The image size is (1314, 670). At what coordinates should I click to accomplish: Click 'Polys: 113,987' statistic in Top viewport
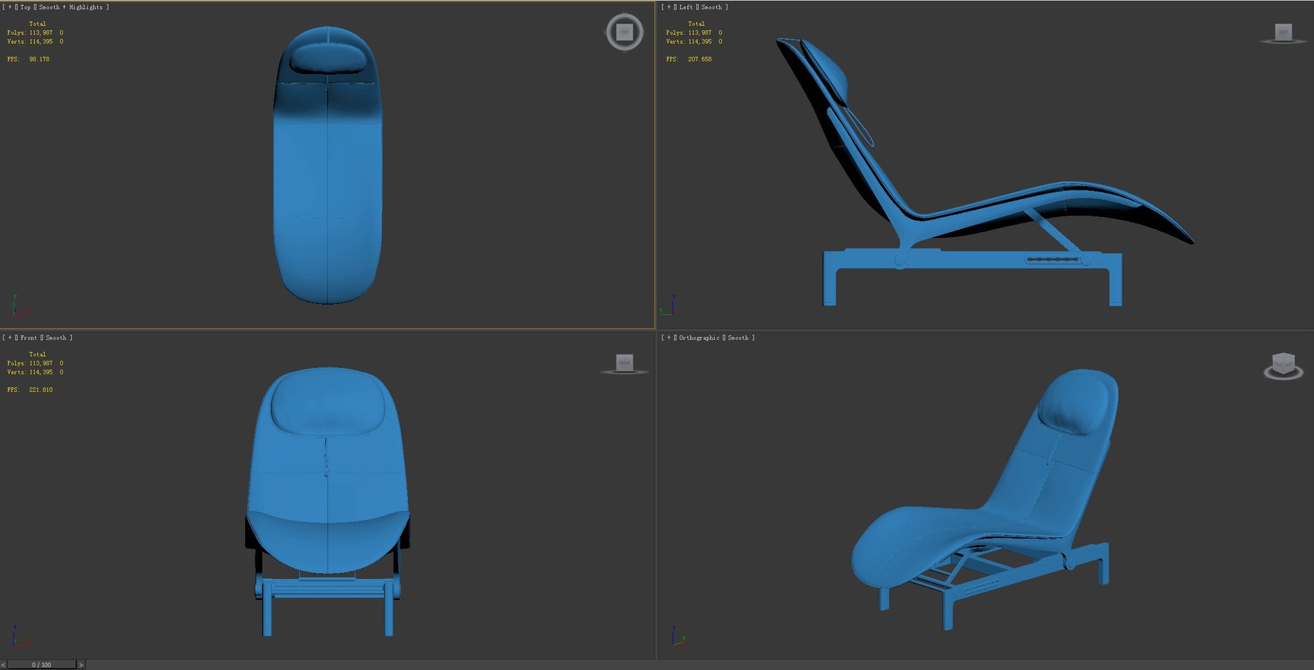[x=29, y=32]
